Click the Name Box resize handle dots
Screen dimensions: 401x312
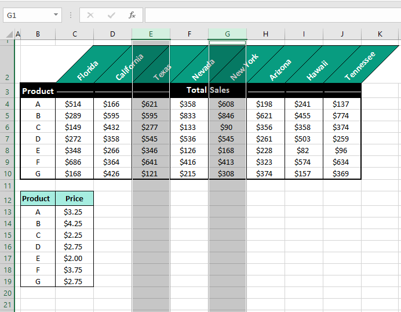tap(71, 15)
